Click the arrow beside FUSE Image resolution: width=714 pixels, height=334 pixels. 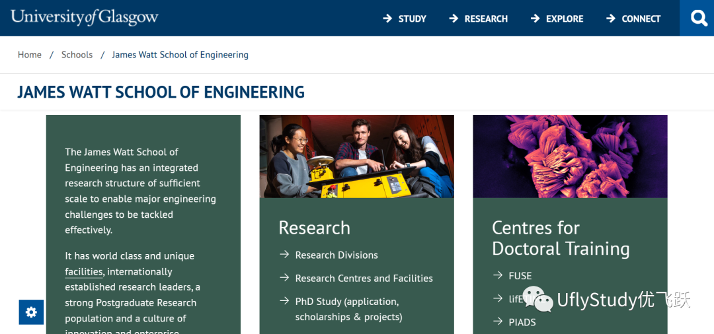pos(498,275)
